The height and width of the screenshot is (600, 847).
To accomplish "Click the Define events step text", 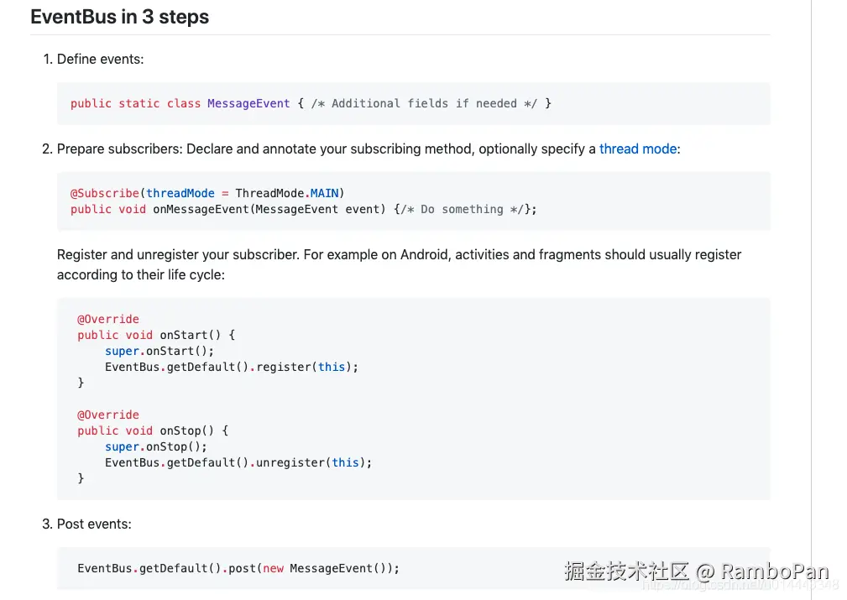I will tap(100, 59).
